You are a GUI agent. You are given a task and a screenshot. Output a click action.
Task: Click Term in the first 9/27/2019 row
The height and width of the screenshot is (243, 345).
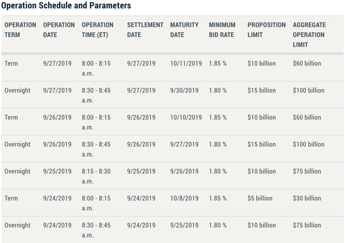tap(11, 63)
